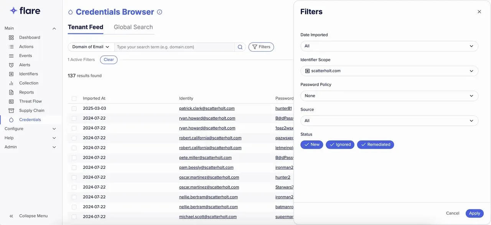Click the Collection bar chart icon
Screen dimensions: 491x225
11,83
